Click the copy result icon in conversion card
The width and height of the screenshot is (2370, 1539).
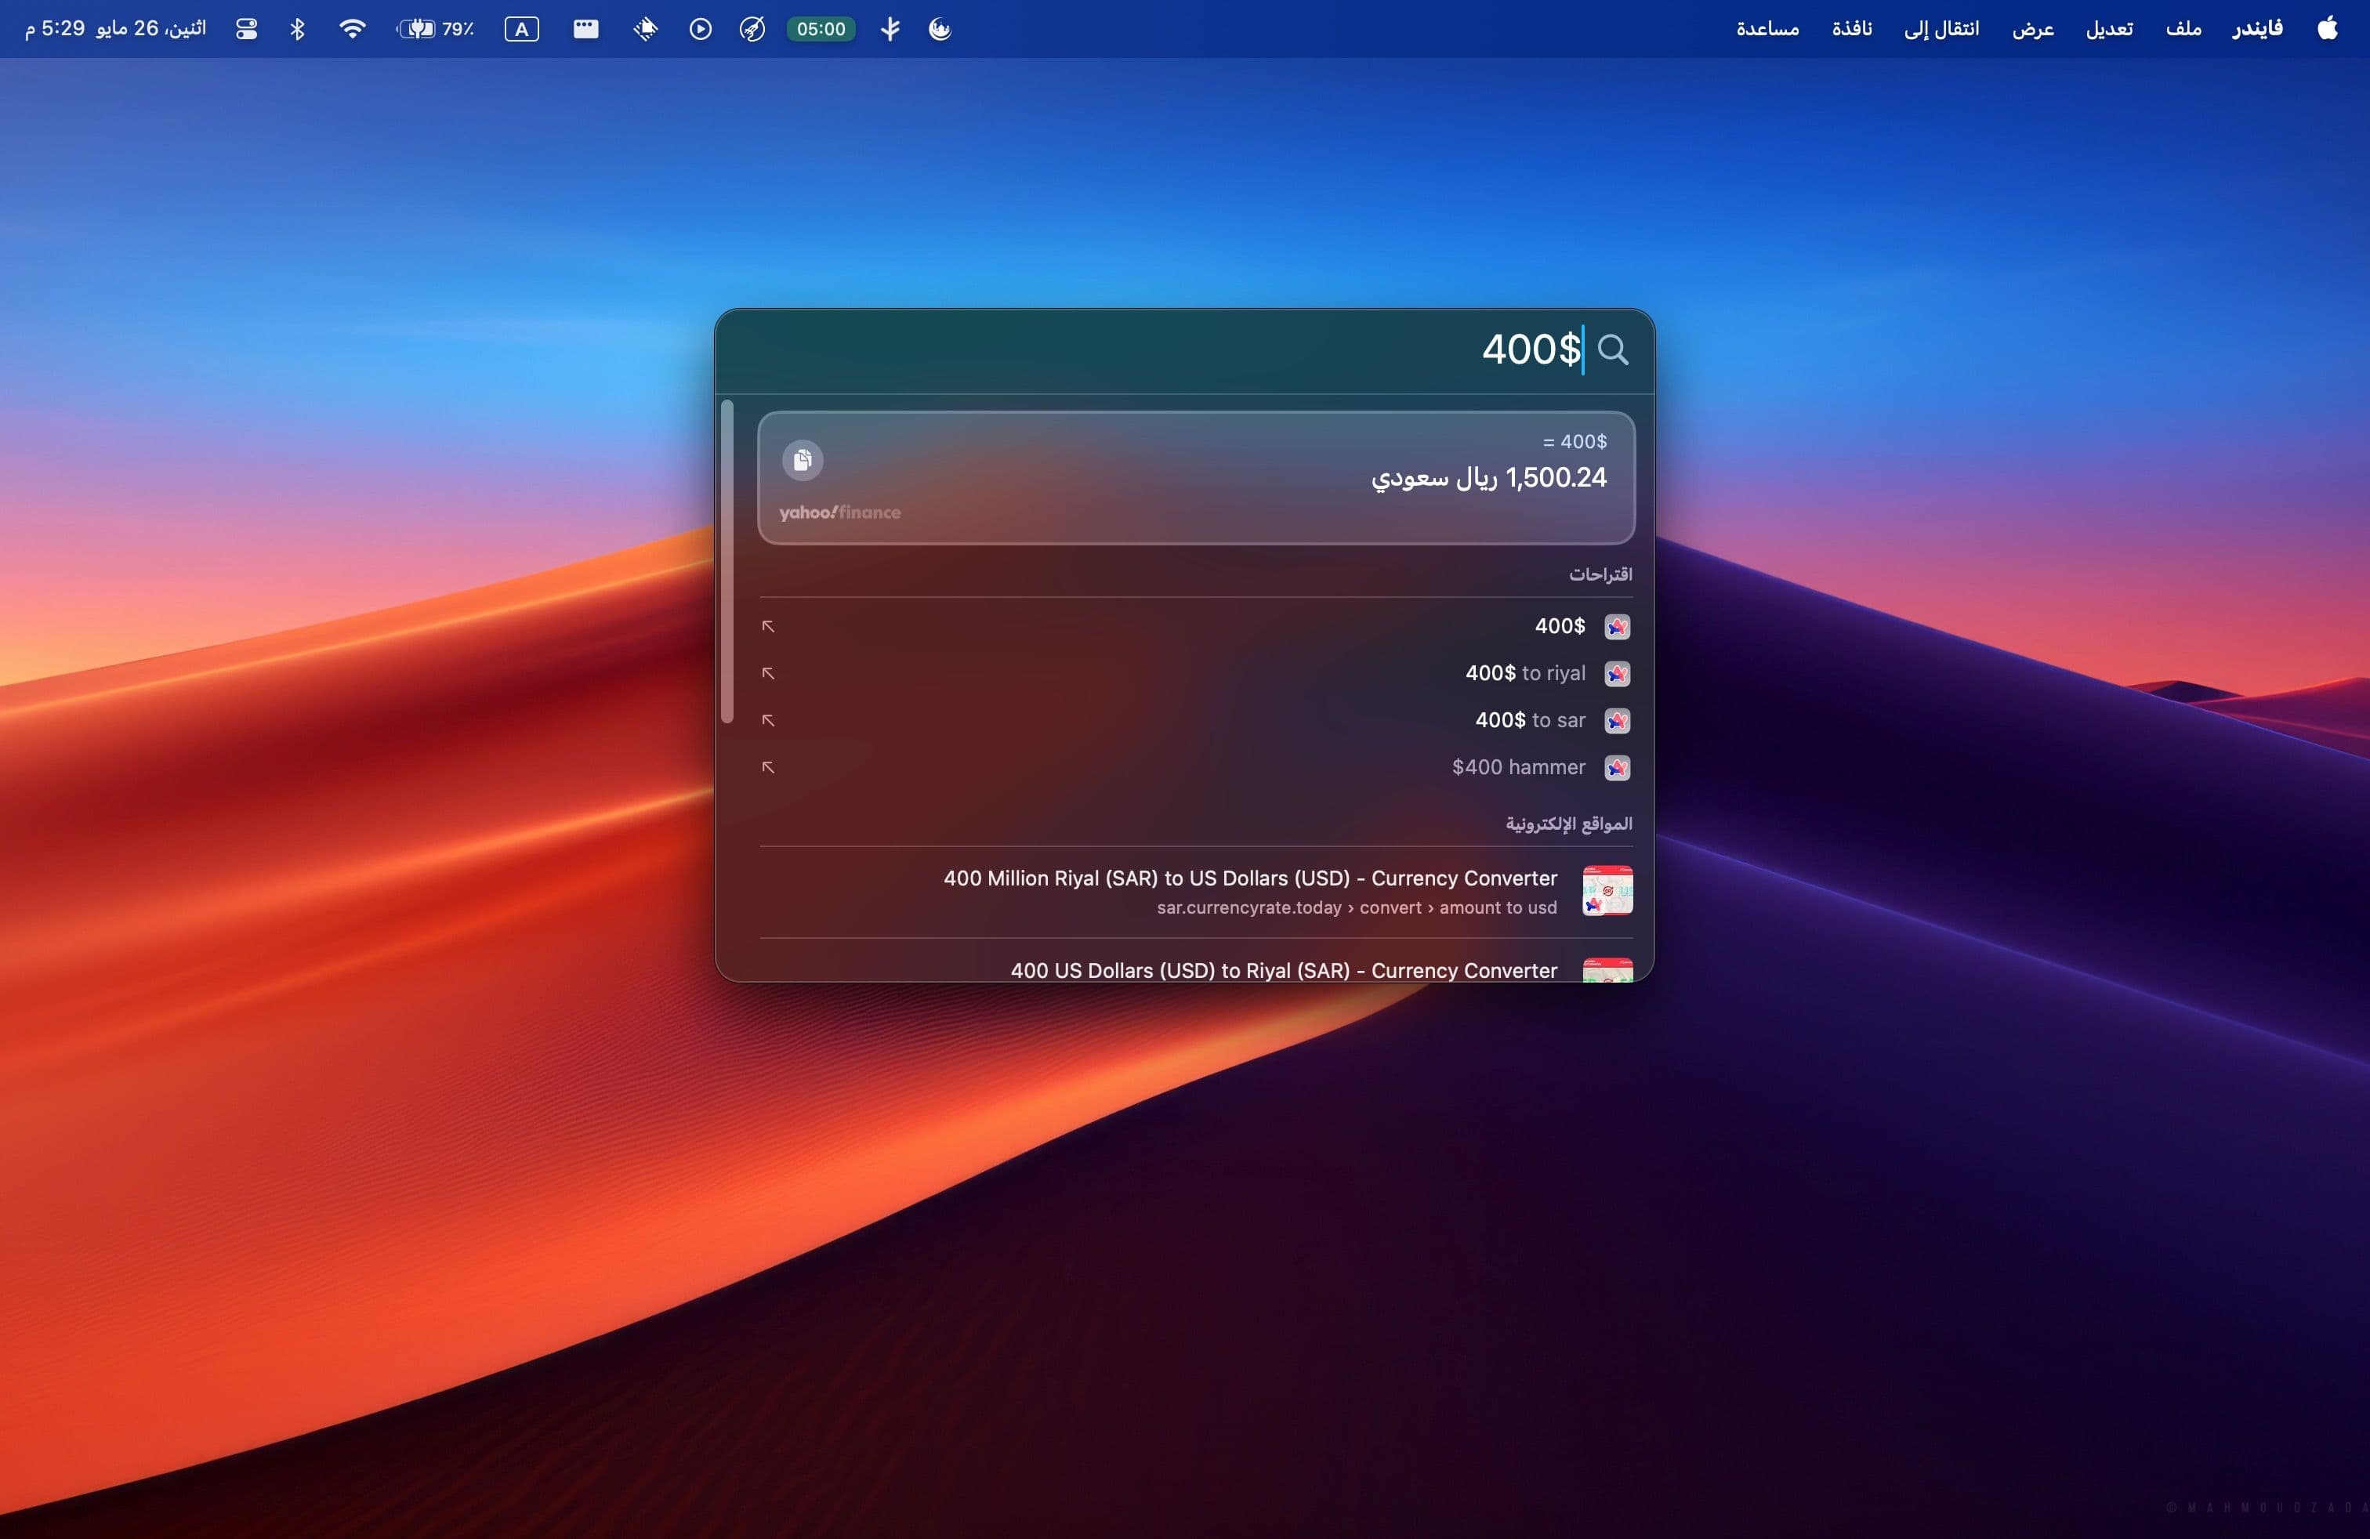(x=802, y=460)
